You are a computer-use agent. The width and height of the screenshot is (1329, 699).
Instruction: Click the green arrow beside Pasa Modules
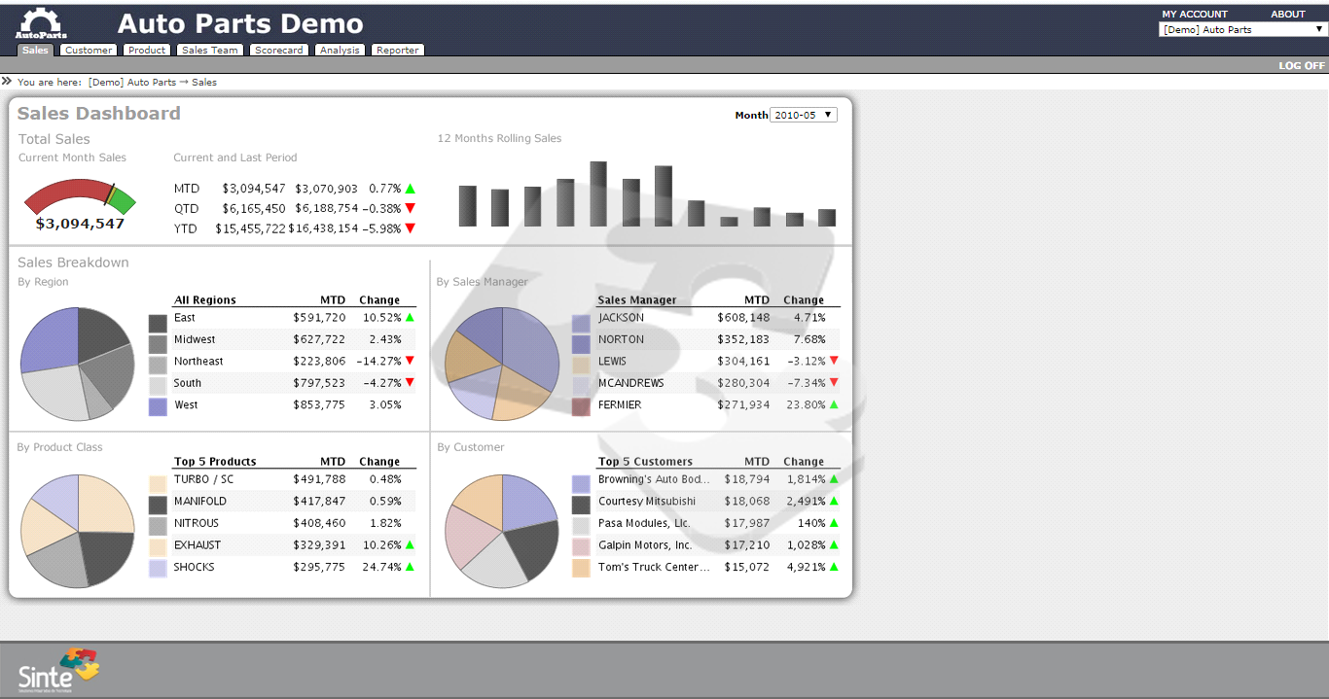point(834,523)
